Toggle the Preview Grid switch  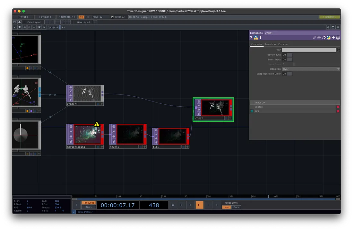coord(289,55)
